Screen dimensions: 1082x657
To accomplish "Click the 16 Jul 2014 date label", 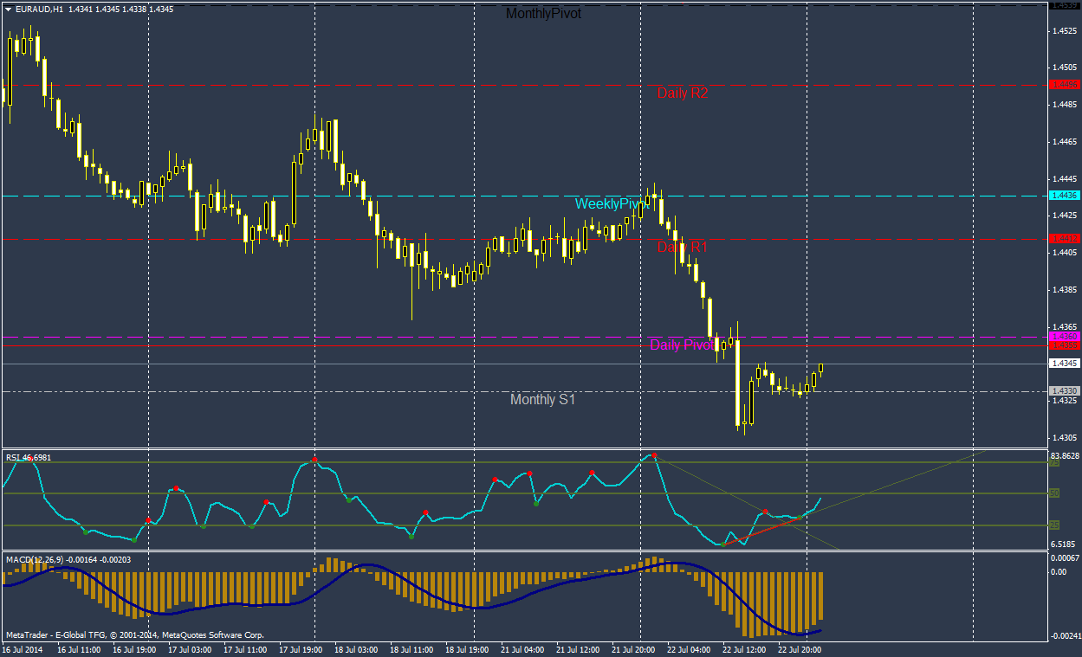I will coord(23,648).
